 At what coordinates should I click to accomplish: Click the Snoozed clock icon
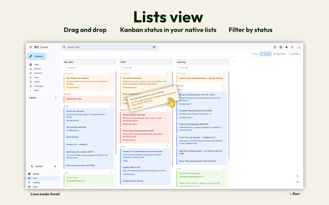point(31,73)
